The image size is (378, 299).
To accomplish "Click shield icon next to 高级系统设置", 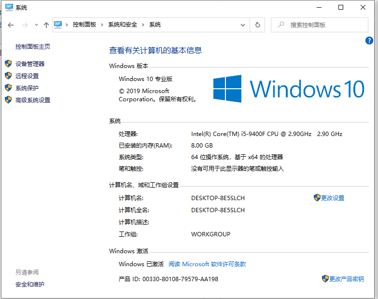I will coord(8,100).
